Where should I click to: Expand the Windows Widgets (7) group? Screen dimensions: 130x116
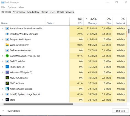pos(2,72)
